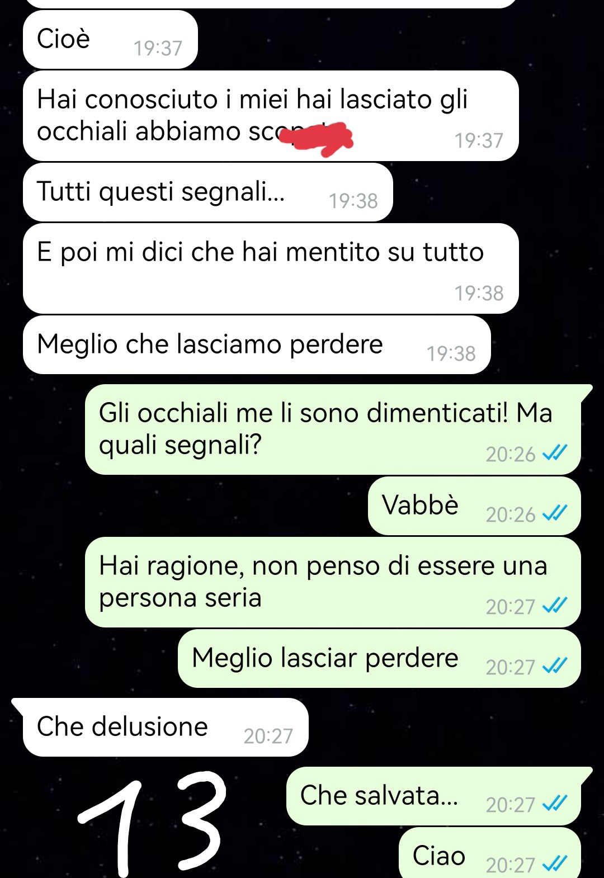Tap the 20:27 timestamp under 'Che delusione'
604x878 pixels.
pyautogui.click(x=268, y=735)
